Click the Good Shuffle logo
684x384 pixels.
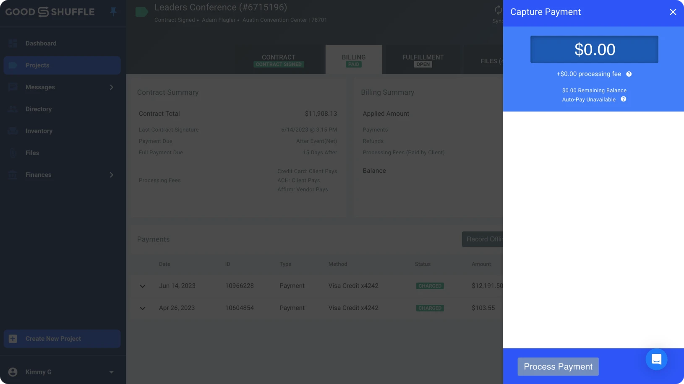click(50, 12)
